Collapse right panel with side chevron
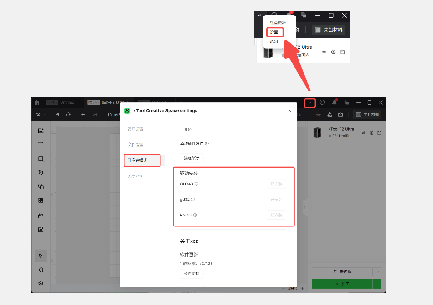 305,207
